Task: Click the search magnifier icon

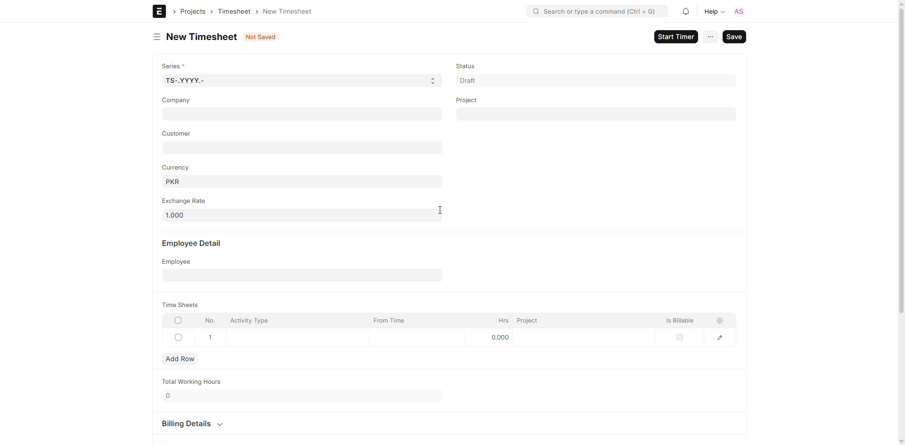Action: click(x=536, y=11)
